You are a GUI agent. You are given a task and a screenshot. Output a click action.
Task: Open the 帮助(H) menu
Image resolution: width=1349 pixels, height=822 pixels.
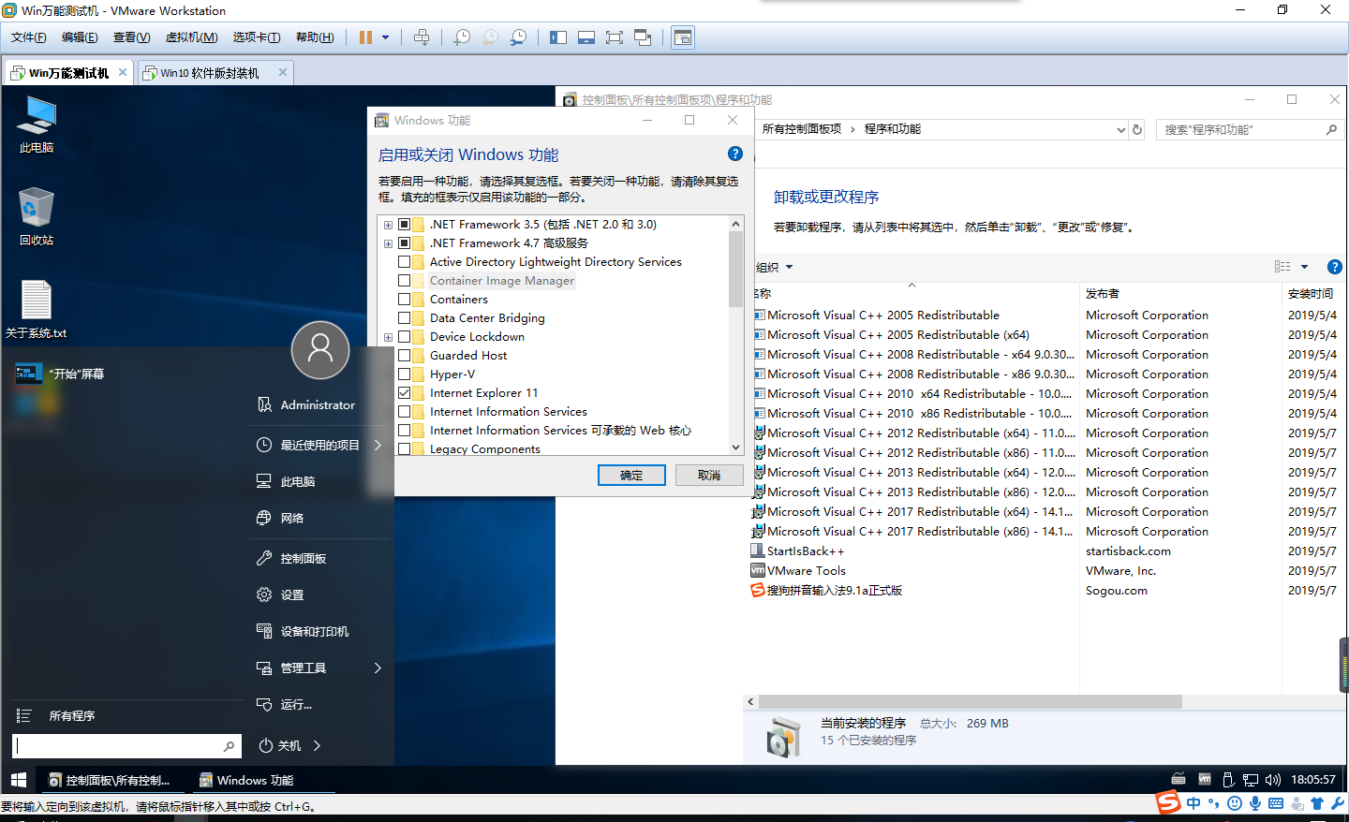click(315, 37)
